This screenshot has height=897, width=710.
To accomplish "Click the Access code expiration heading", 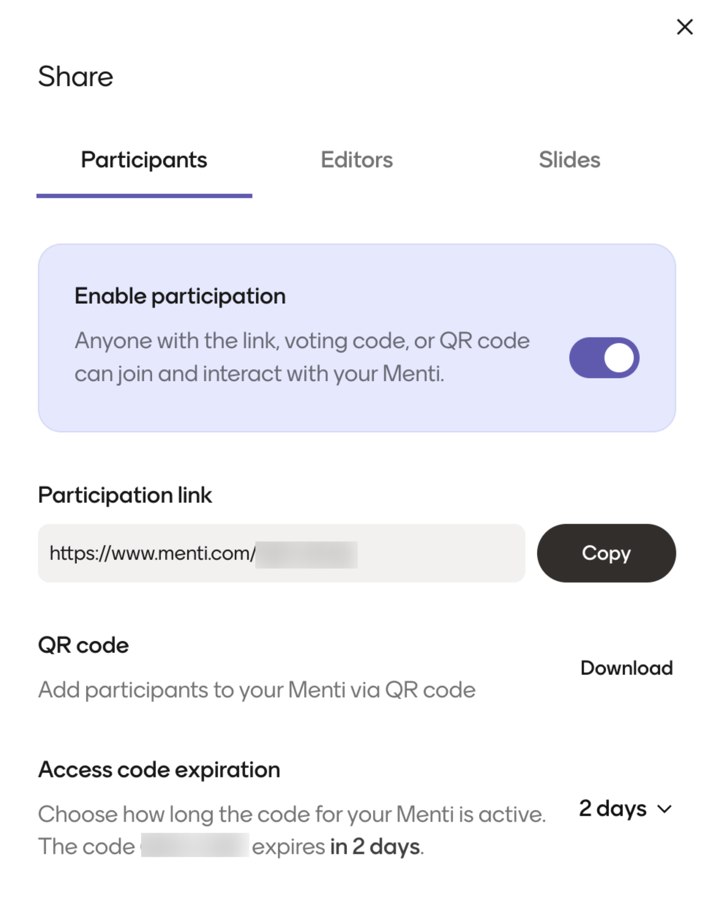I will 159,770.
